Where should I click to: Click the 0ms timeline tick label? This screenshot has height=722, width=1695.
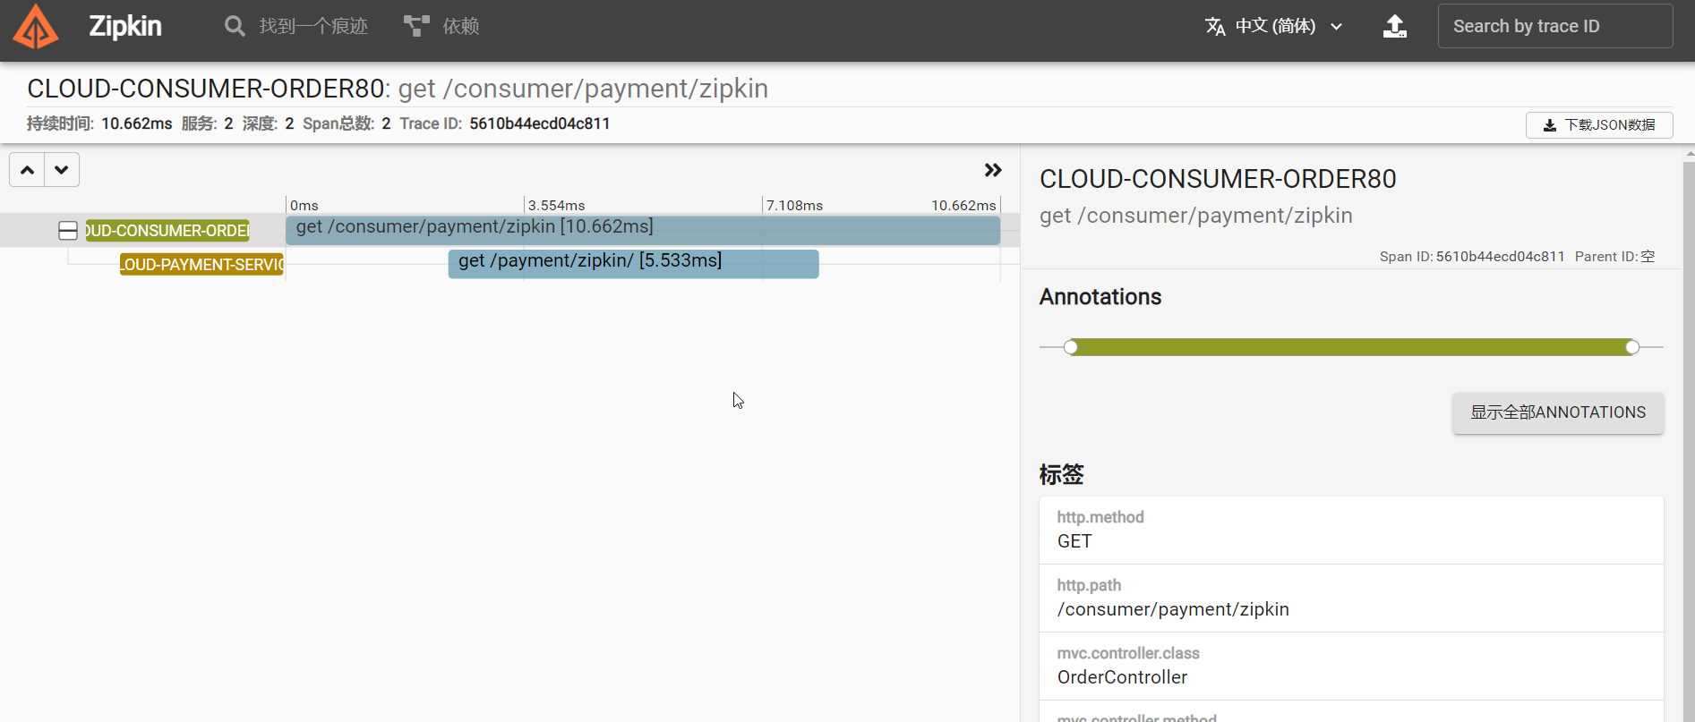[x=304, y=206]
